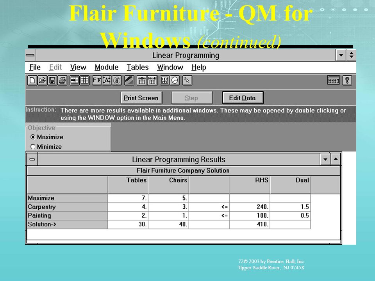This screenshot has width=375, height=281.
Task: Click the narrow columns grid icon
Action: coord(142,80)
